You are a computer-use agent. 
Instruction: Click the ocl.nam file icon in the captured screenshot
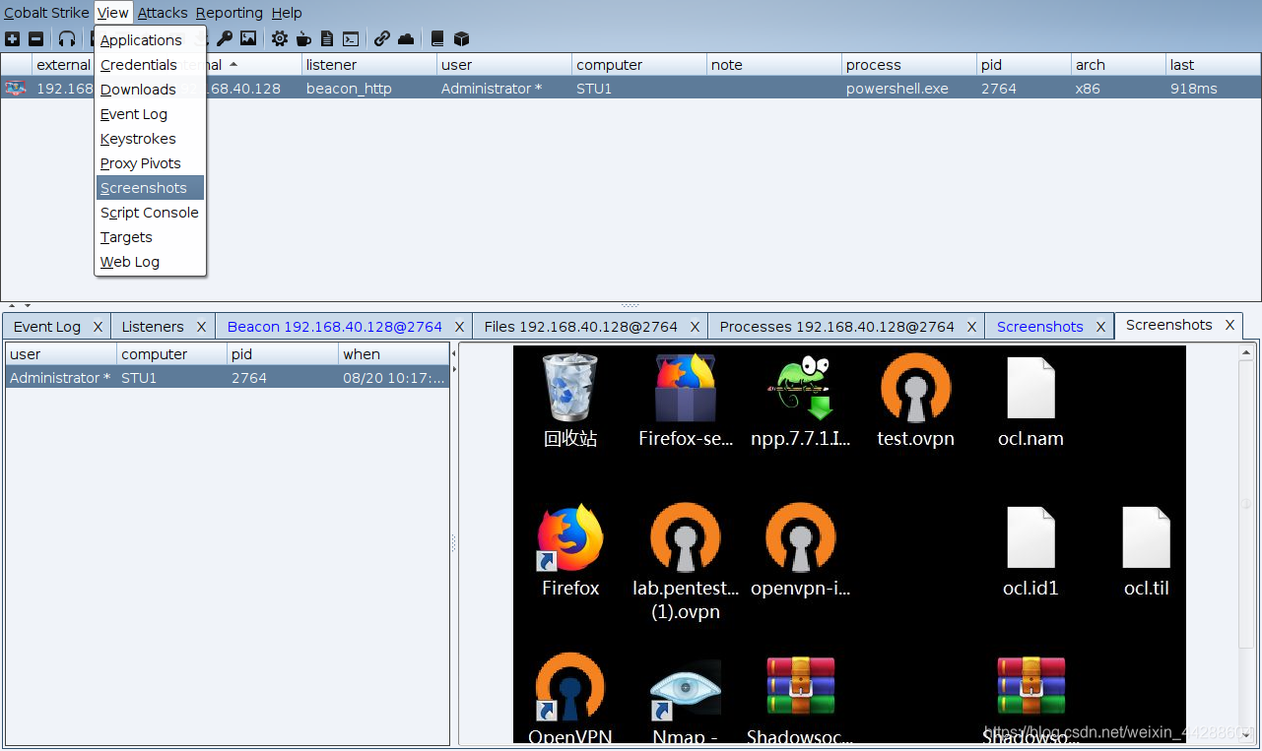click(1031, 388)
